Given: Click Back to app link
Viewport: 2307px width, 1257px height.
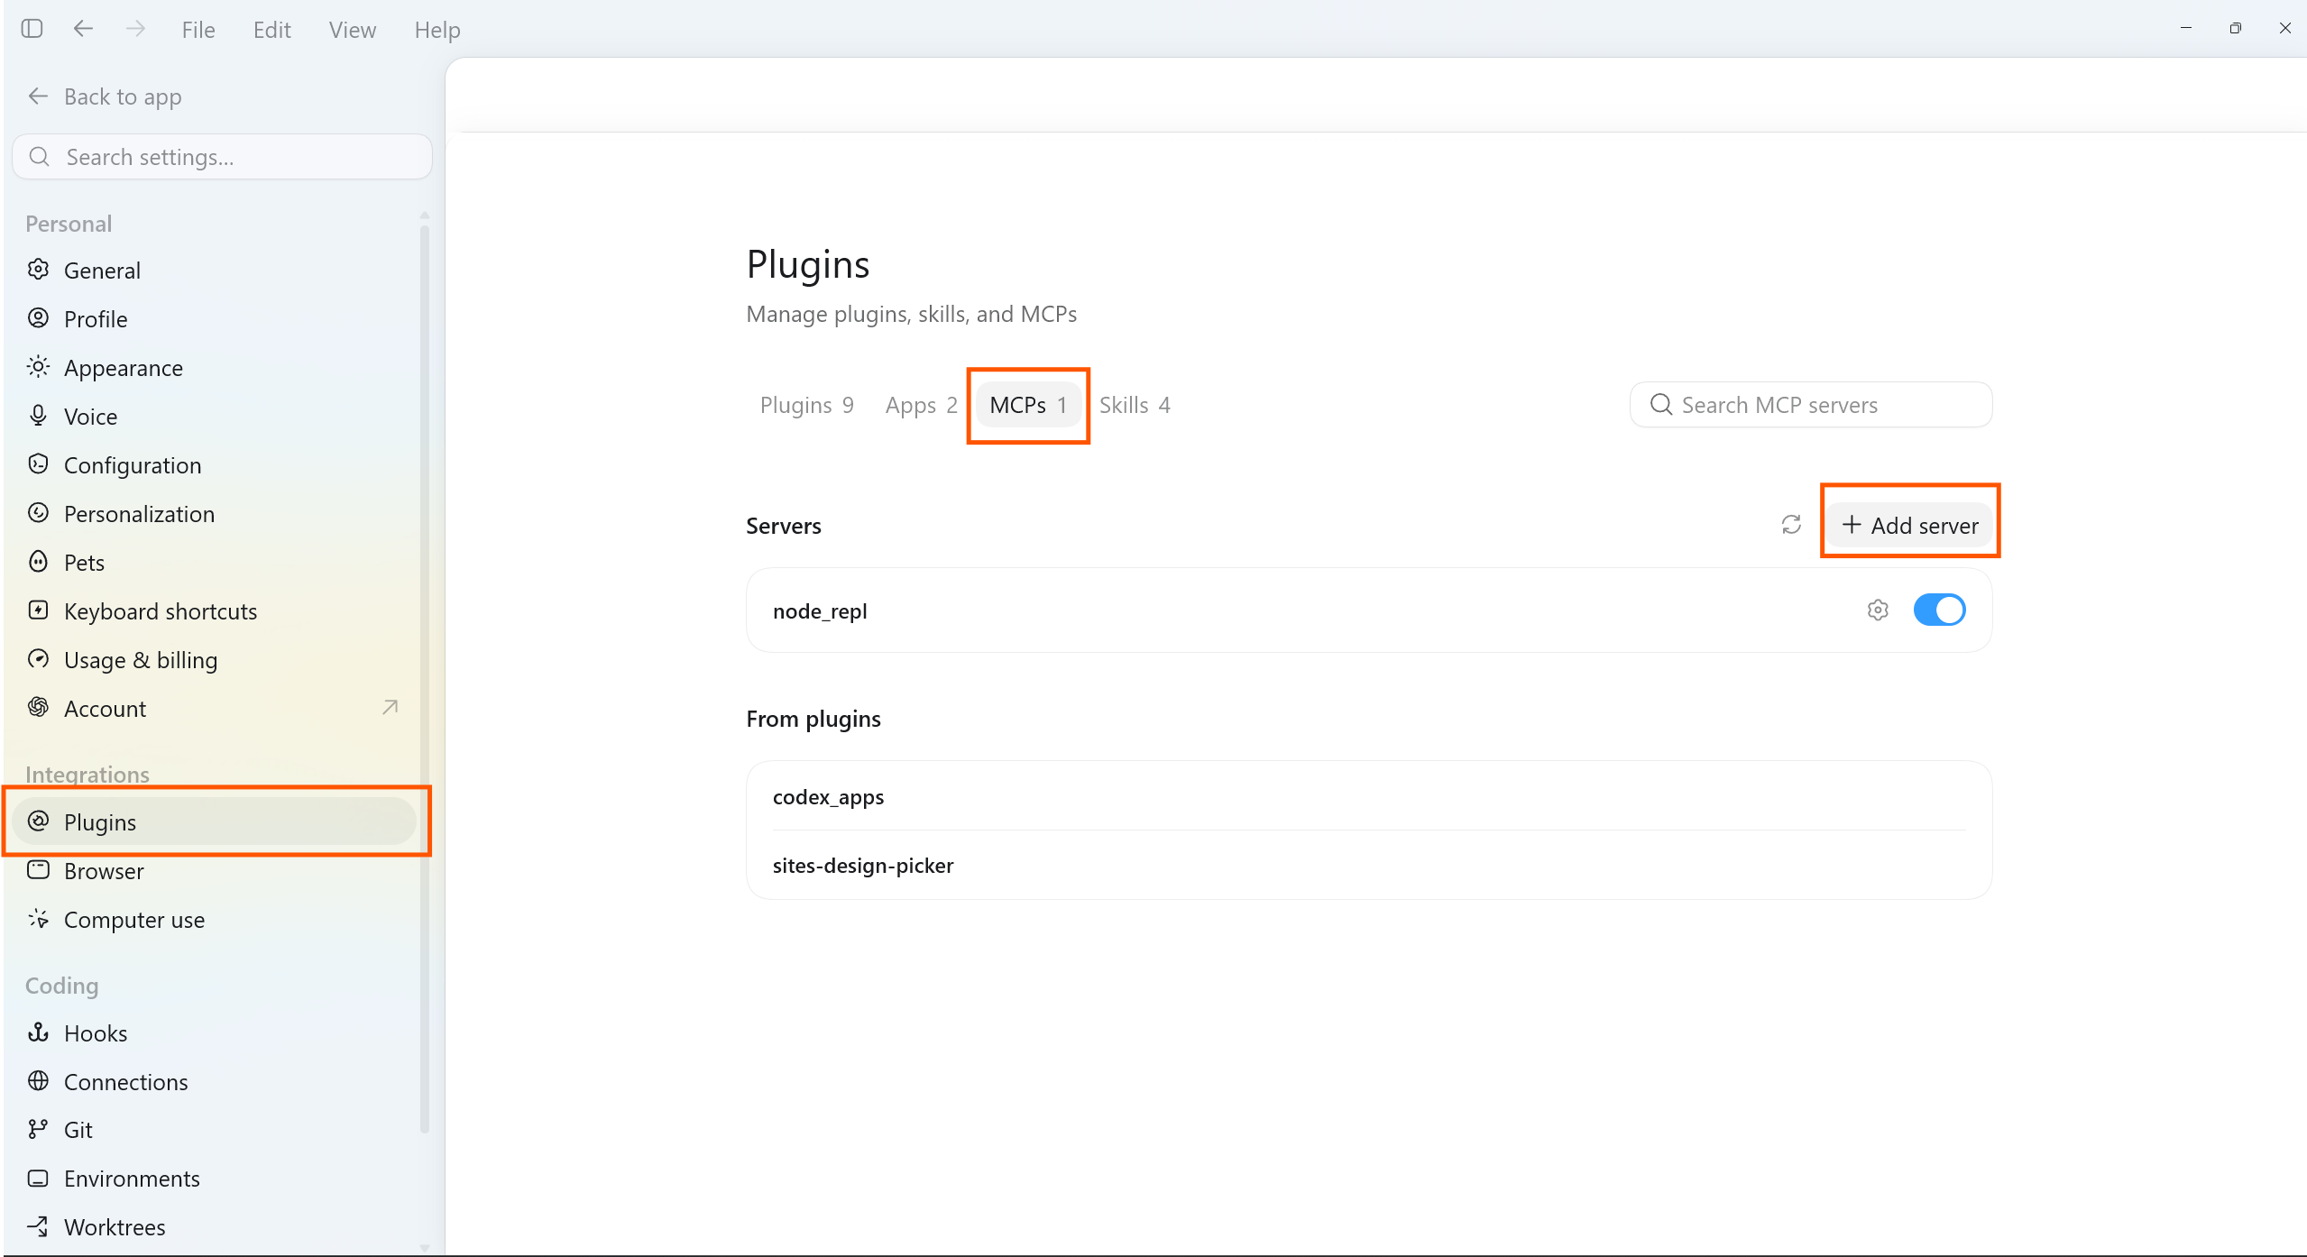Looking at the screenshot, I should tap(105, 96).
